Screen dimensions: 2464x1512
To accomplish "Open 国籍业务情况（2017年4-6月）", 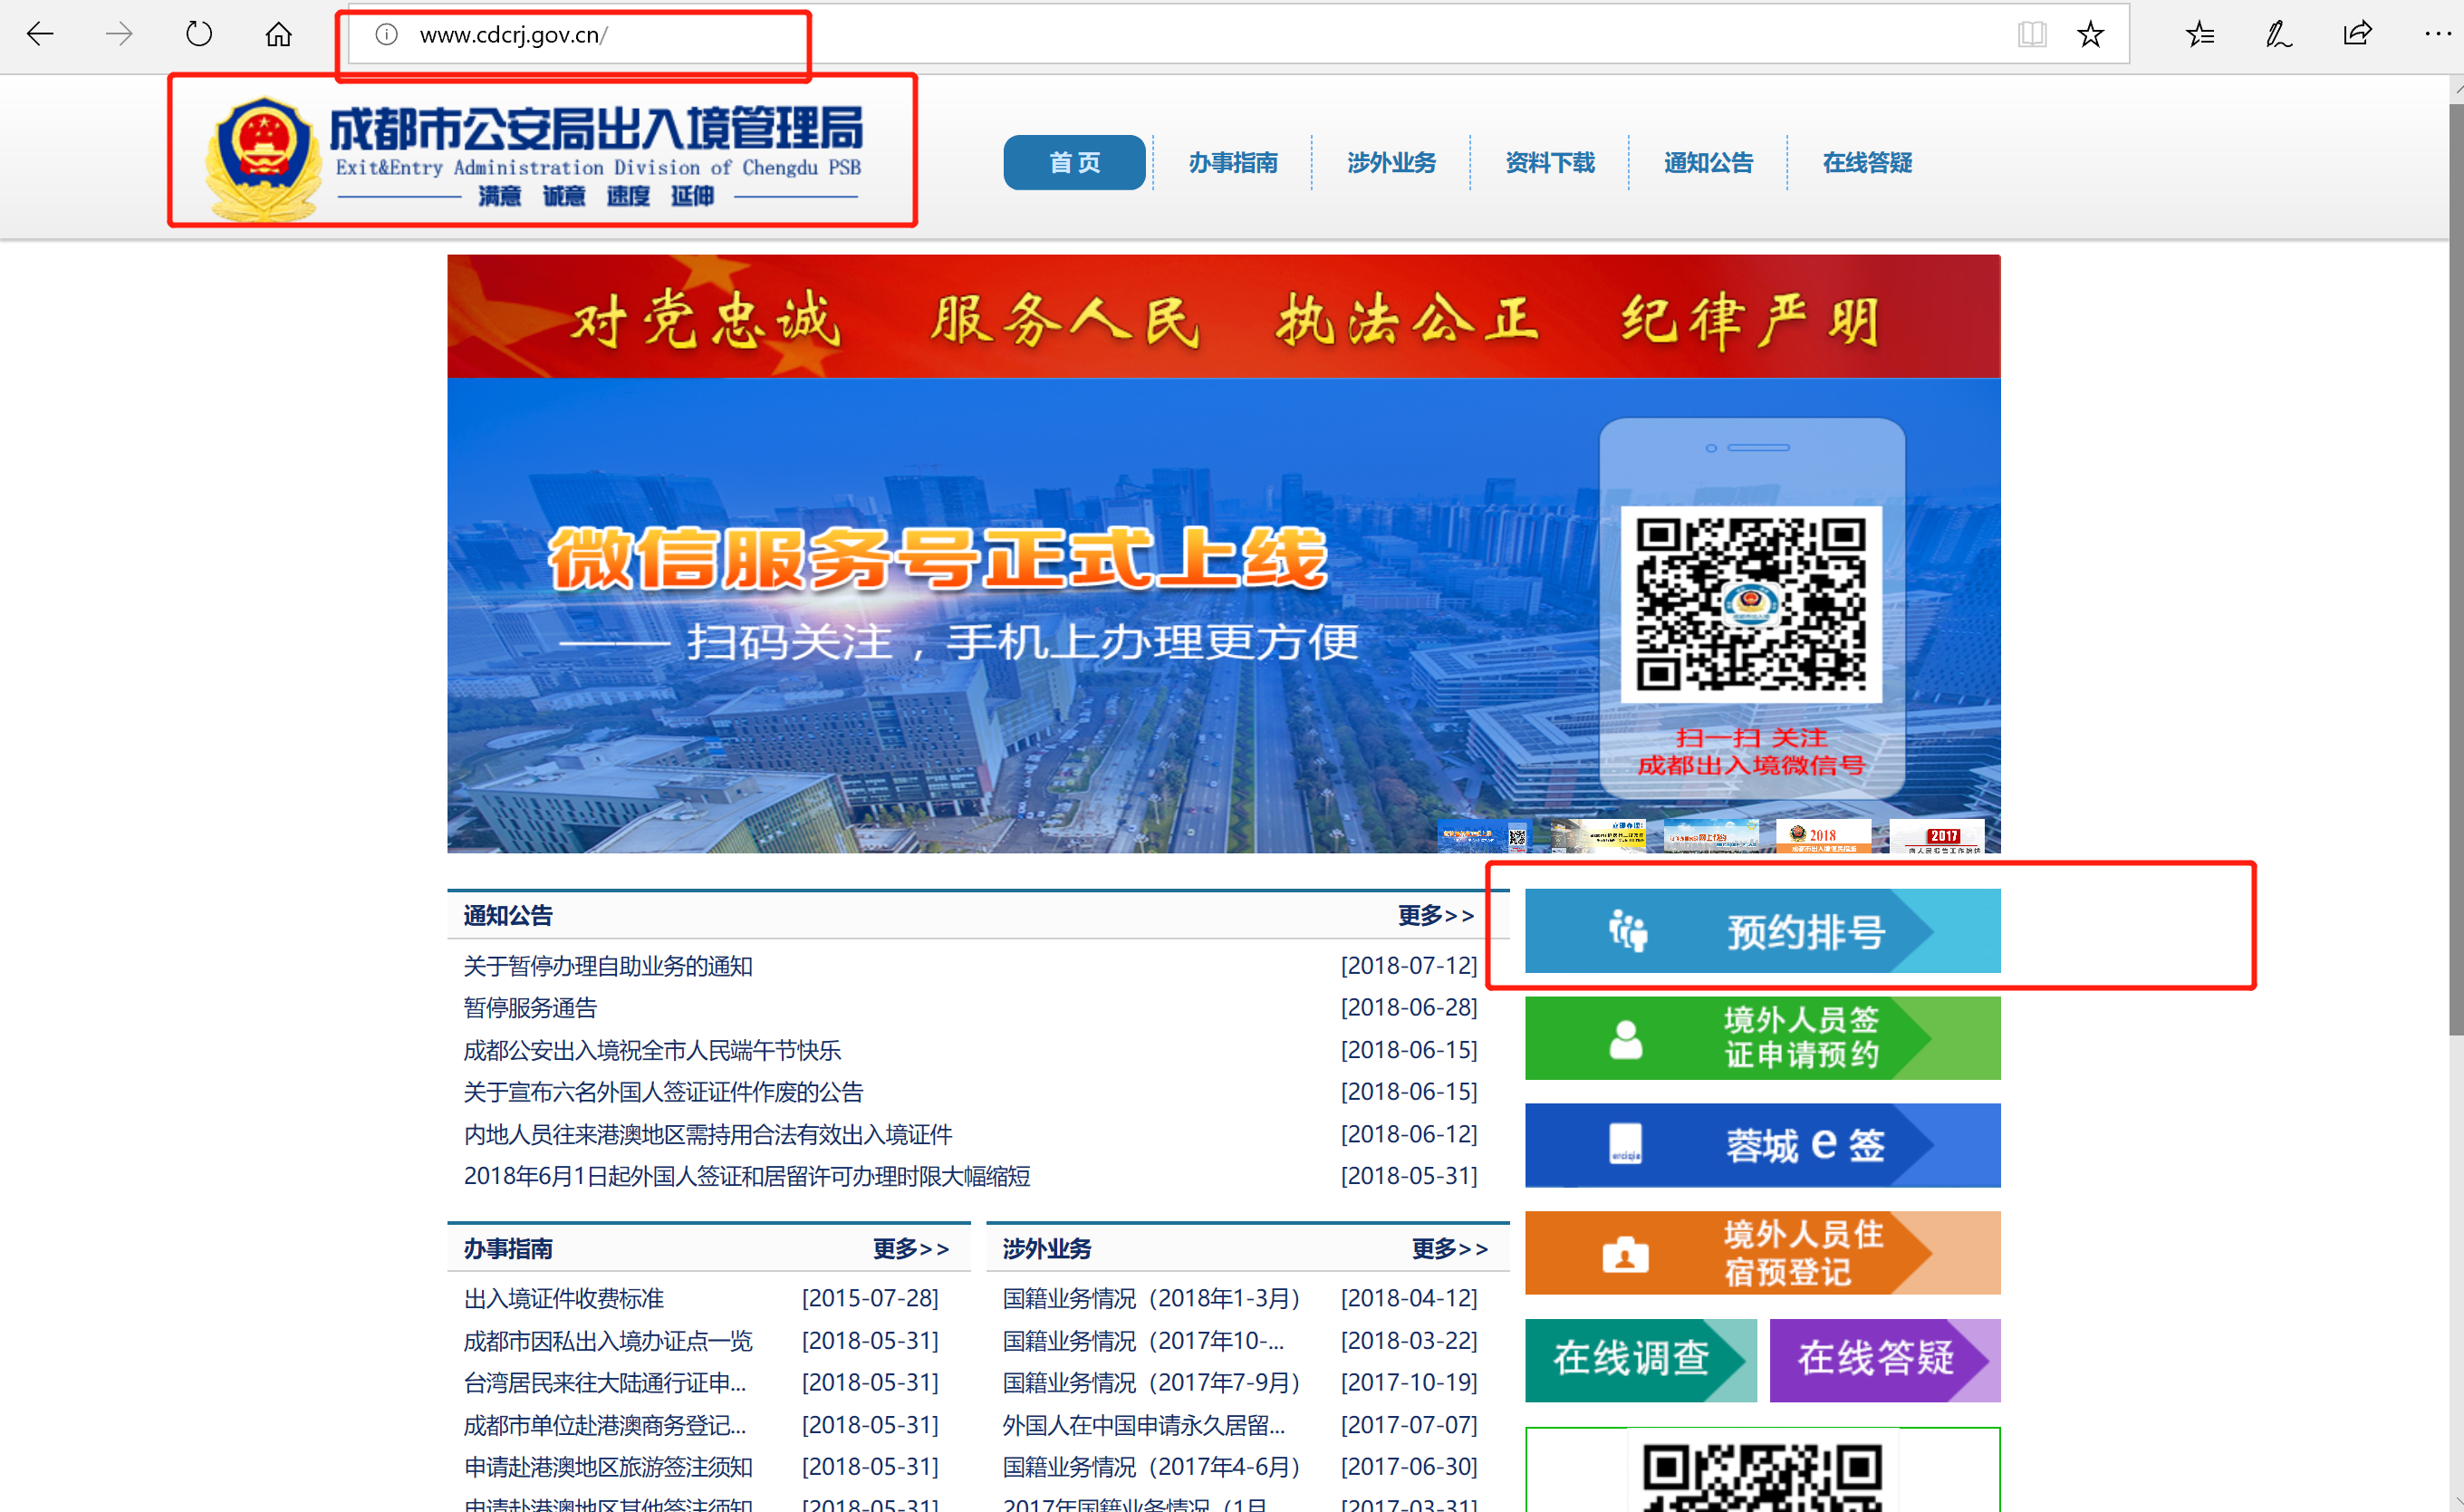I will 1152,1467.
